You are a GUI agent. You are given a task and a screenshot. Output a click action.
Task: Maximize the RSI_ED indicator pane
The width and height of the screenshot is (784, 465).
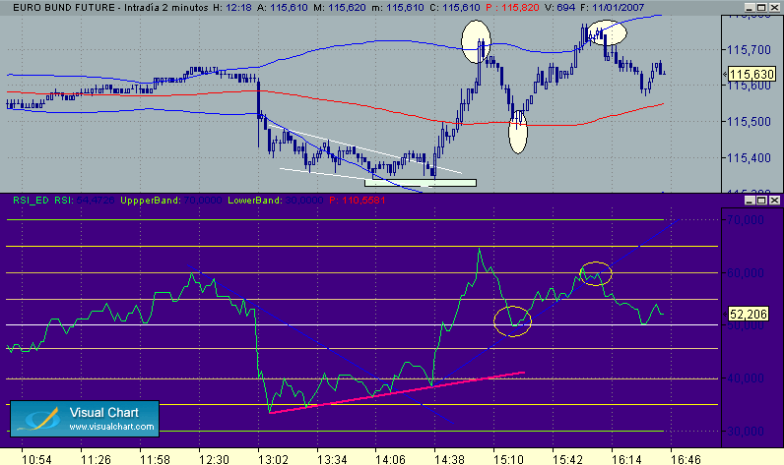761,201
